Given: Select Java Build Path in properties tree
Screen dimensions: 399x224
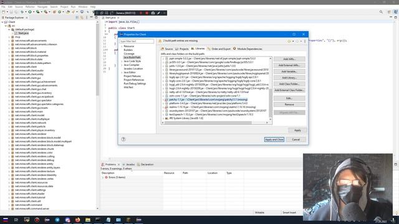Looking at the screenshot, I should pyautogui.click(x=132, y=57).
